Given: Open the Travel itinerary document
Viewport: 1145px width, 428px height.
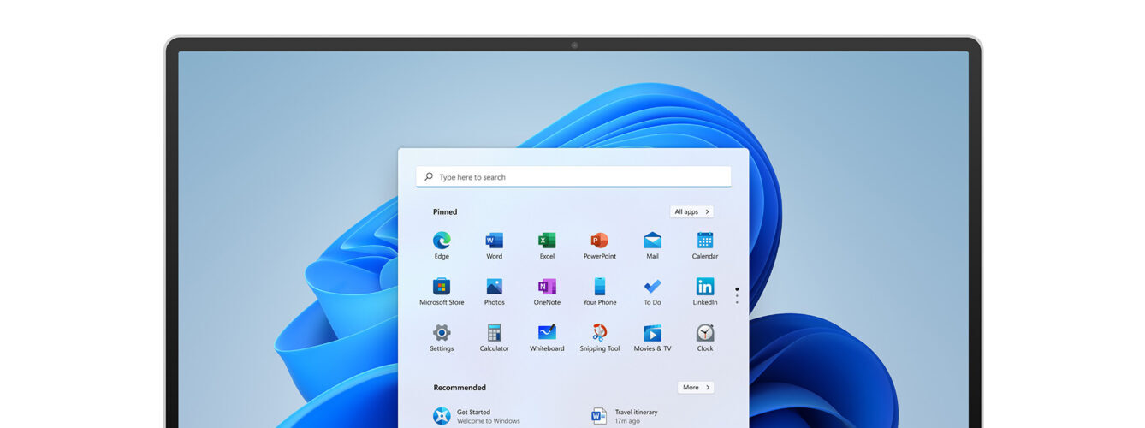Looking at the screenshot, I should [633, 416].
